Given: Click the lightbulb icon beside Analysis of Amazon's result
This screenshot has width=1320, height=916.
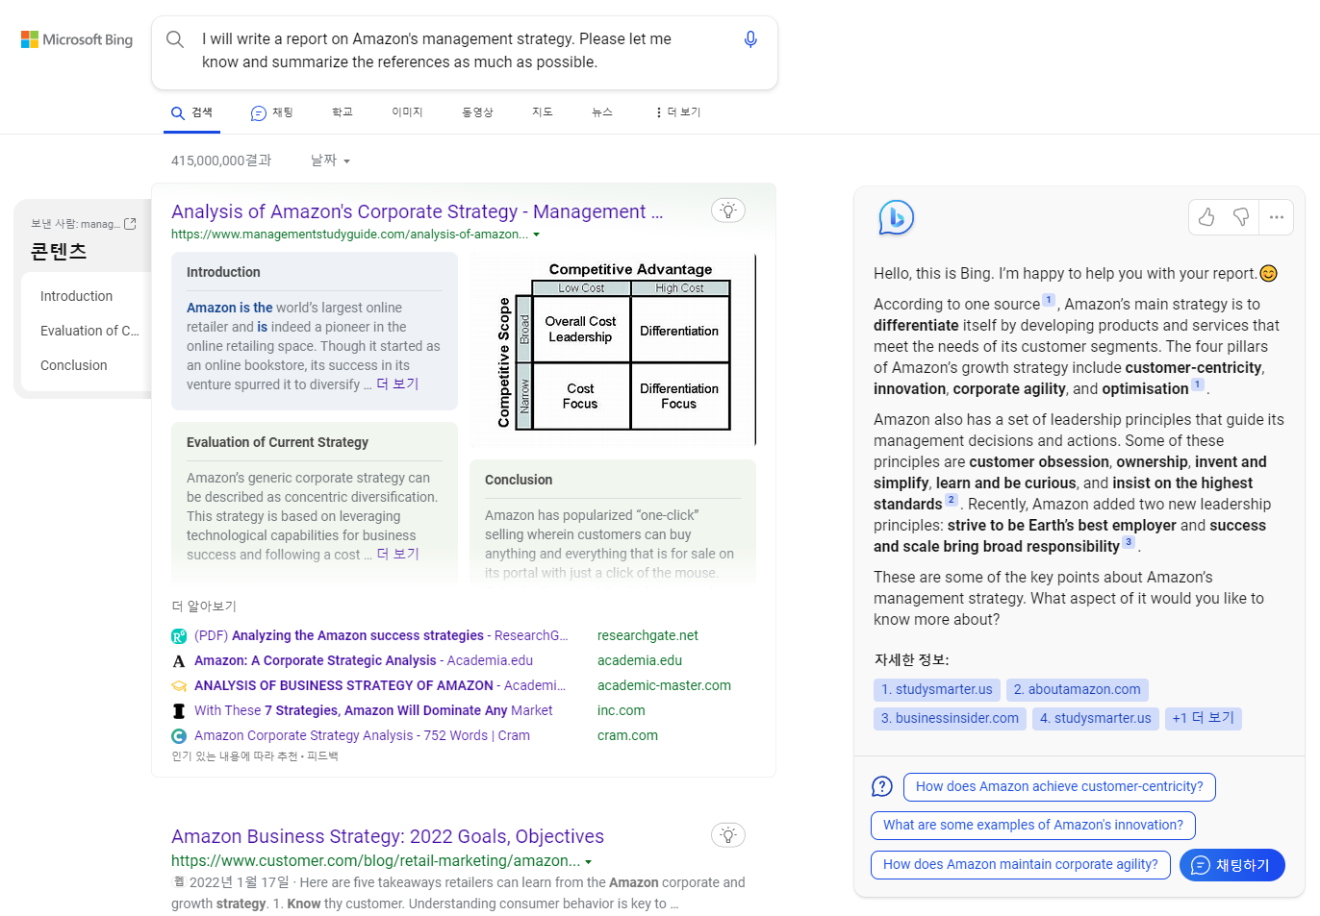Looking at the screenshot, I should tap(728, 210).
